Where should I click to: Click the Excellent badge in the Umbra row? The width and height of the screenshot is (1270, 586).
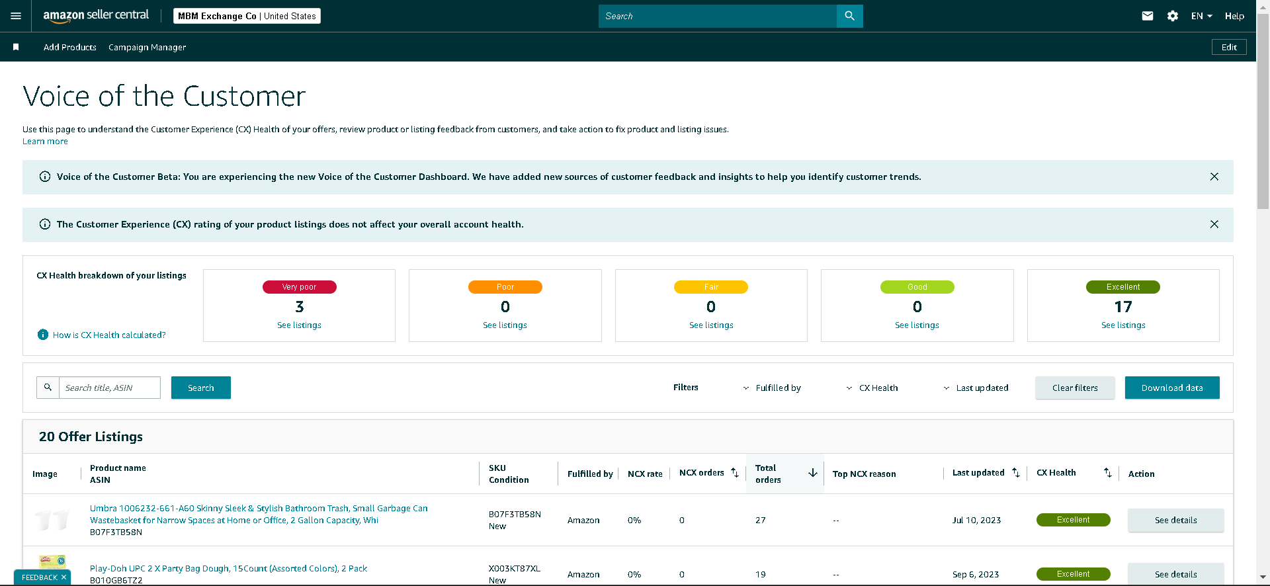coord(1073,520)
